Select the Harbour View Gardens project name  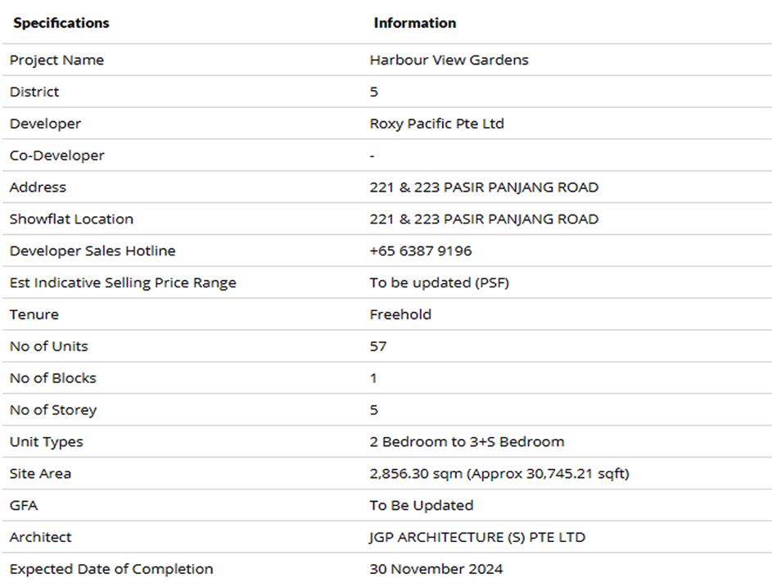[x=449, y=60]
